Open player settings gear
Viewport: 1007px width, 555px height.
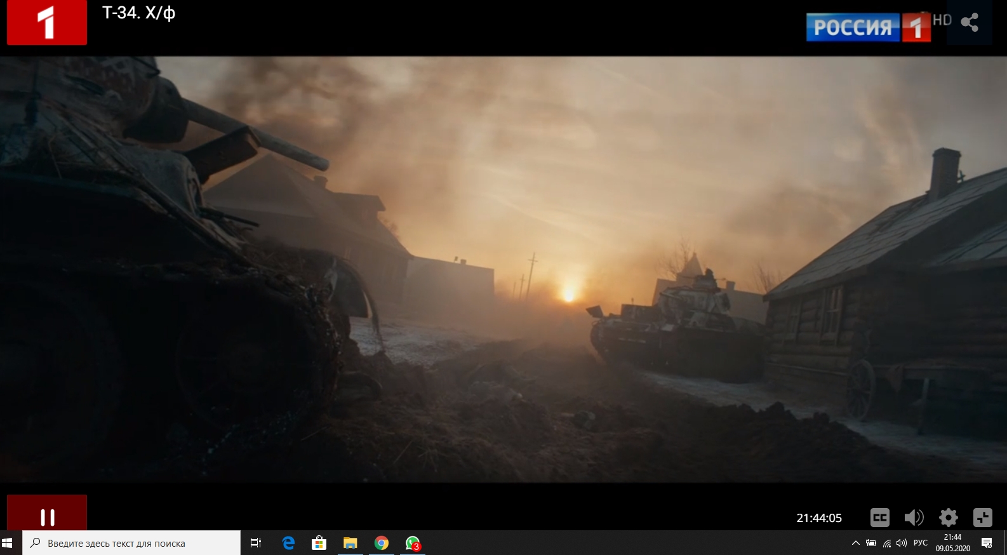coord(949,518)
